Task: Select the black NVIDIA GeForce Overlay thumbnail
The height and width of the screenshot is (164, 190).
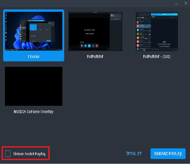Action: [x=34, y=86]
